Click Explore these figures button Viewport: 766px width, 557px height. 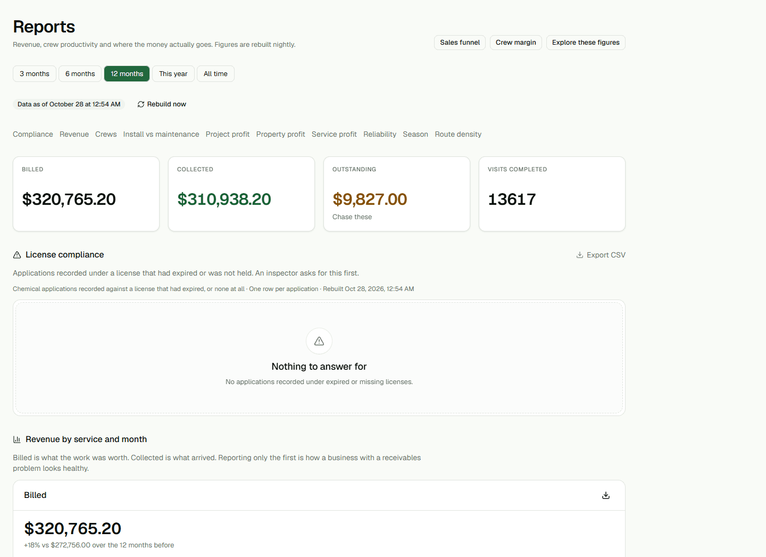586,43
